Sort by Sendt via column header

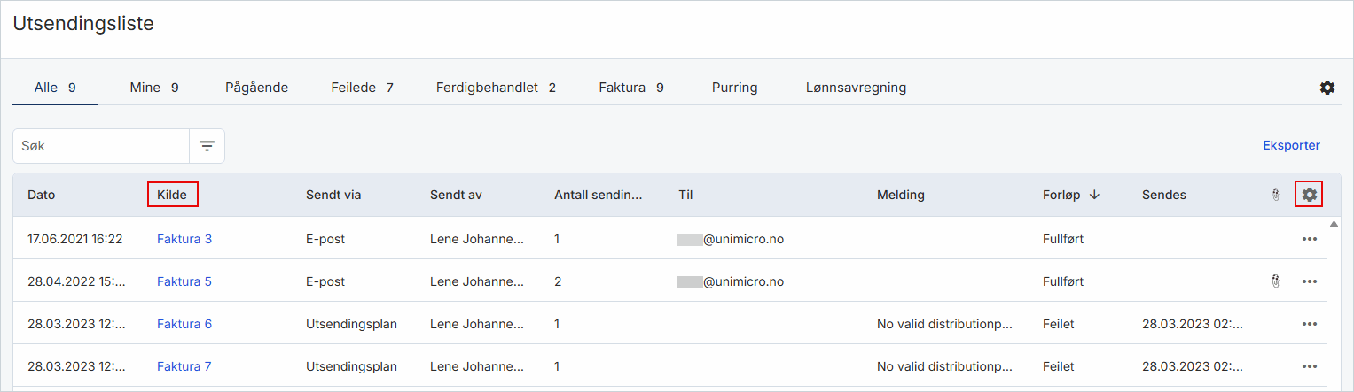pos(333,195)
